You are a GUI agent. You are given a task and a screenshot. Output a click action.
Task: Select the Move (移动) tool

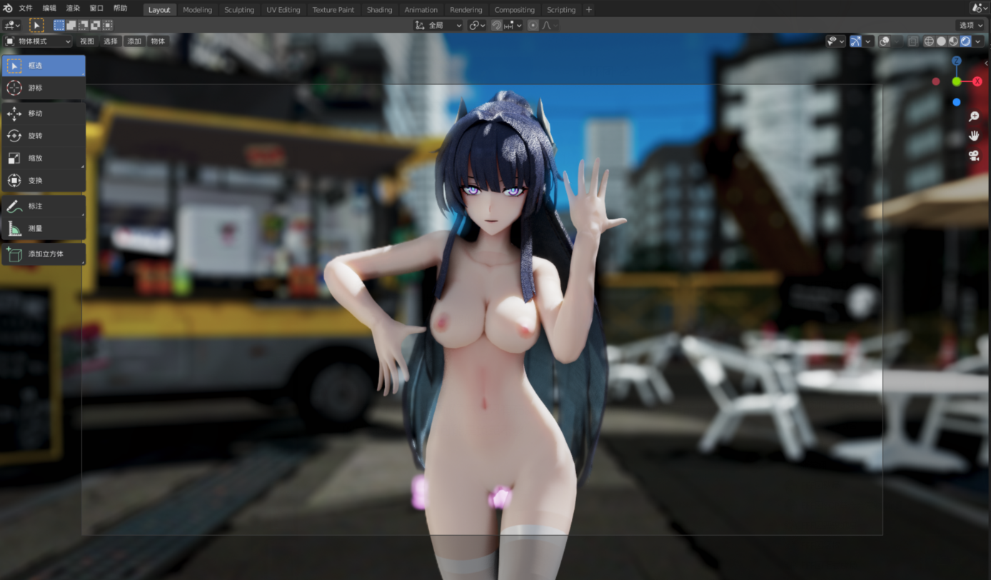click(x=43, y=114)
